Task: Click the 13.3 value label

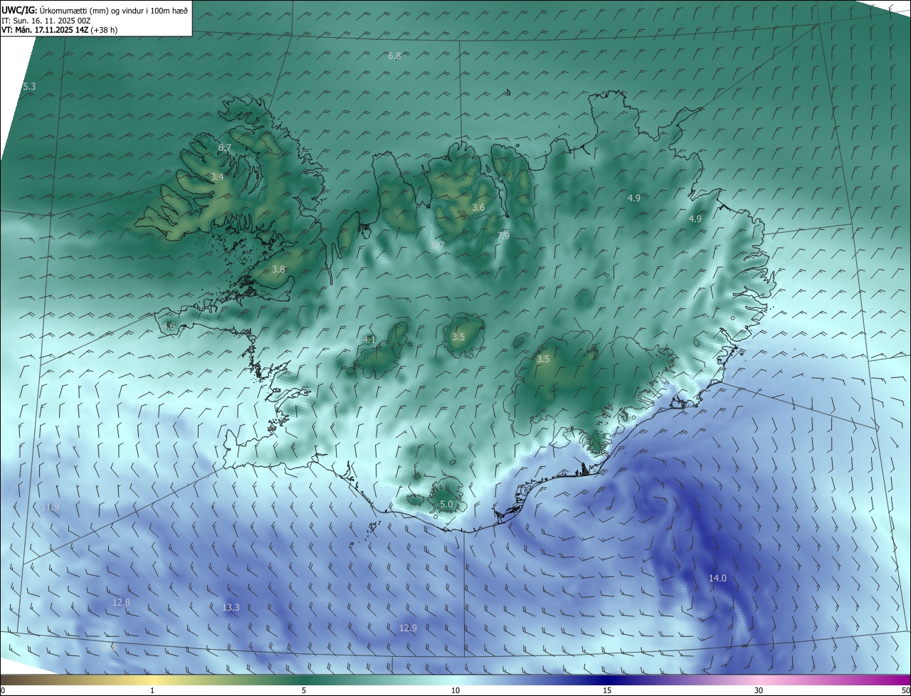Action: [231, 607]
